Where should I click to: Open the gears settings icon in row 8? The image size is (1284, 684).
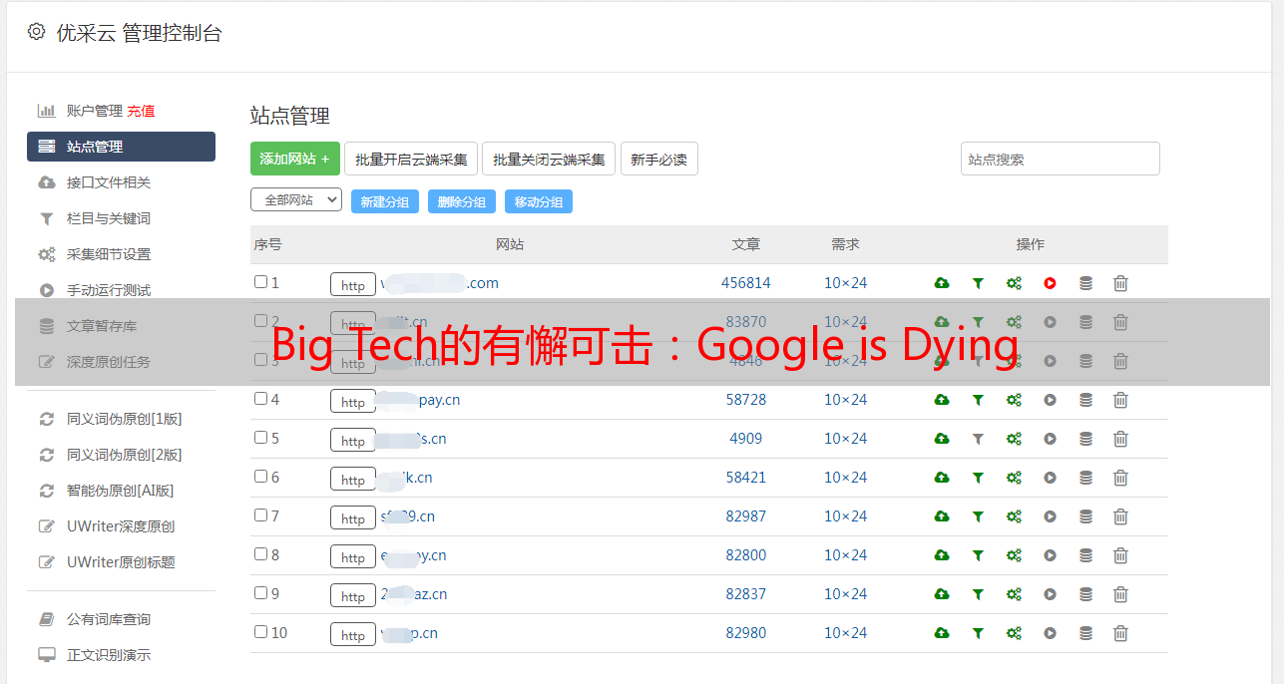pyautogui.click(x=1014, y=555)
